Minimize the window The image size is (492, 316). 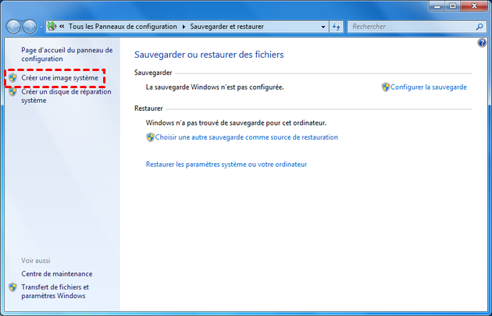coord(437,6)
